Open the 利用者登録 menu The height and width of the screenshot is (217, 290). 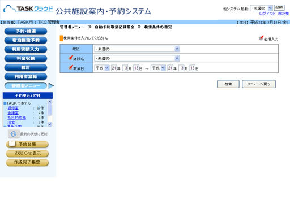[x=25, y=76]
